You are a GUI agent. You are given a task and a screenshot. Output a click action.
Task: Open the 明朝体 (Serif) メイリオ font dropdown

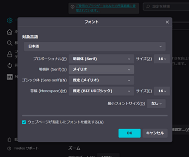(x=101, y=69)
